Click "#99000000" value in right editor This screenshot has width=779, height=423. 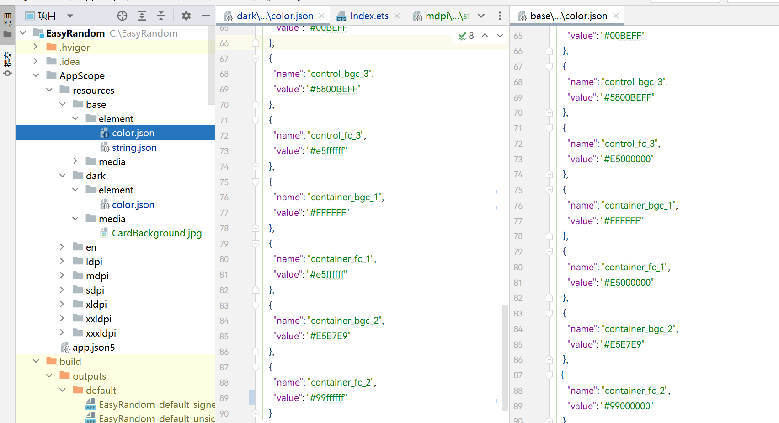pos(627,406)
